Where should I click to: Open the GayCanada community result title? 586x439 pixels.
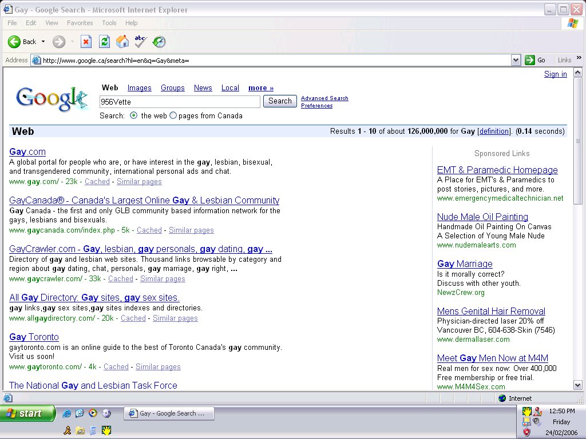144,200
